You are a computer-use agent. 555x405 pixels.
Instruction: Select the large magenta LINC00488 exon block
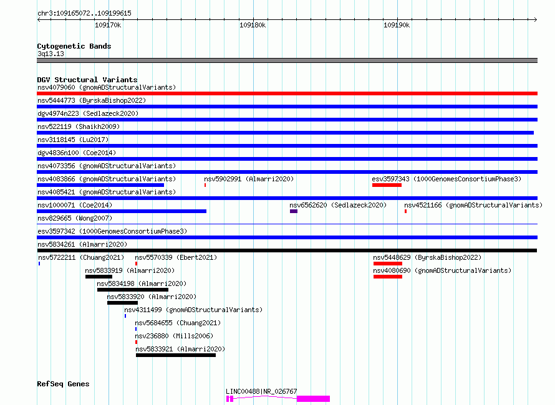coord(313,399)
